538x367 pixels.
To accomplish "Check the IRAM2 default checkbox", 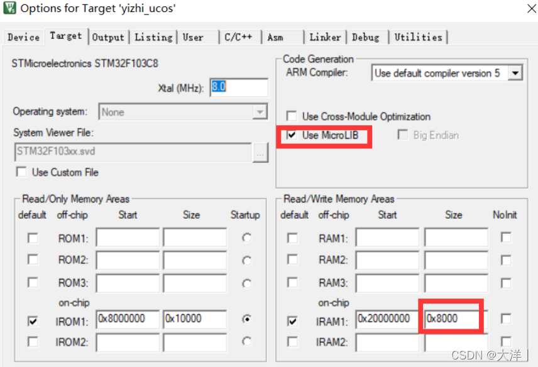I will 292,342.
